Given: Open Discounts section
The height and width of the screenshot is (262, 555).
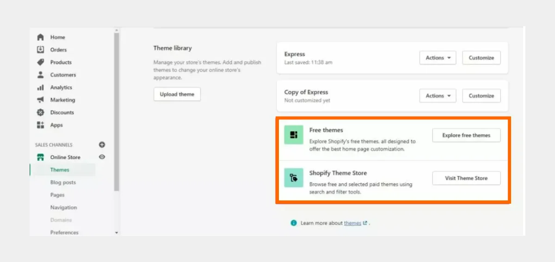Looking at the screenshot, I should (x=62, y=112).
